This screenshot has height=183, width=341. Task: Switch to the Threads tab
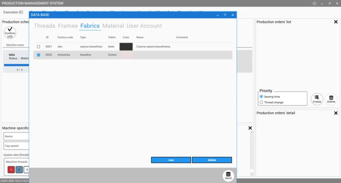point(45,26)
